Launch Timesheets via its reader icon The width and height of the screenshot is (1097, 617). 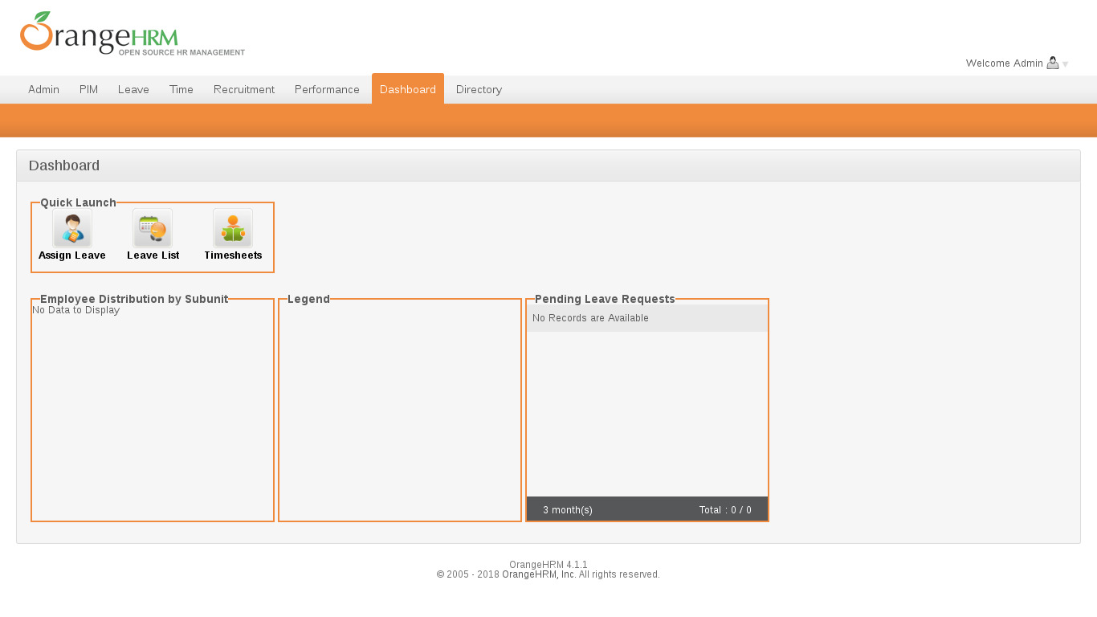coord(233,228)
